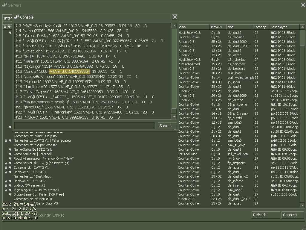Click the lock icon beside Epiczone.sk CW/TG #1

point(5,167)
